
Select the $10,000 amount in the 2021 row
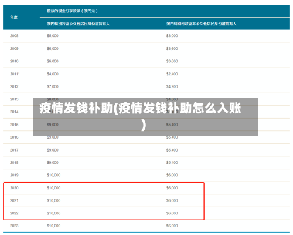[x=54, y=200]
